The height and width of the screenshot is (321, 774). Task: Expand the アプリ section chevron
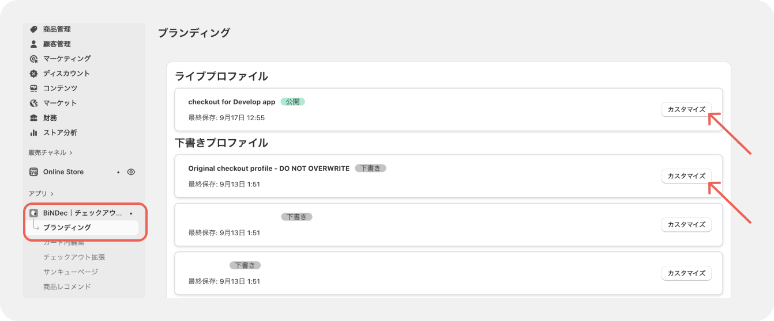point(51,194)
